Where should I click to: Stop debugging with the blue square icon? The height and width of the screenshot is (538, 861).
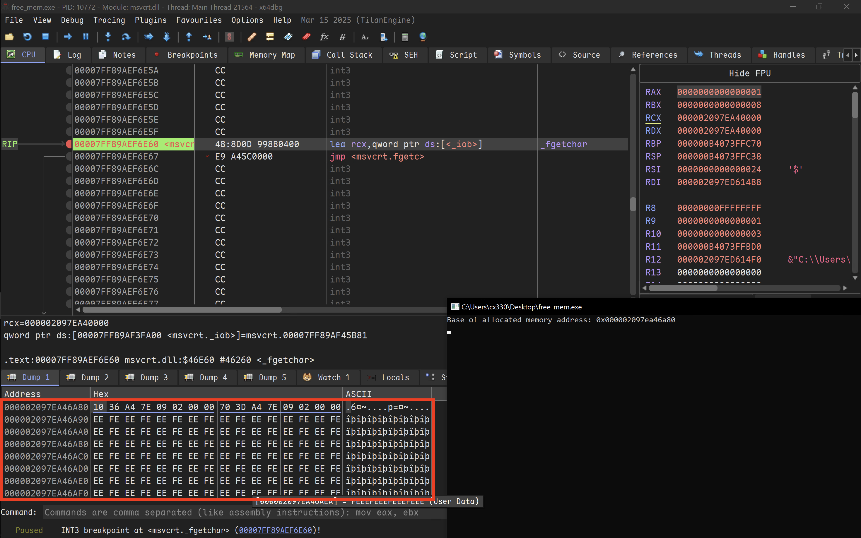(x=45, y=37)
